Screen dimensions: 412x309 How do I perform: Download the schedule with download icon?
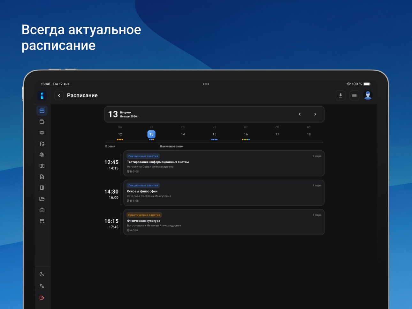(x=340, y=95)
